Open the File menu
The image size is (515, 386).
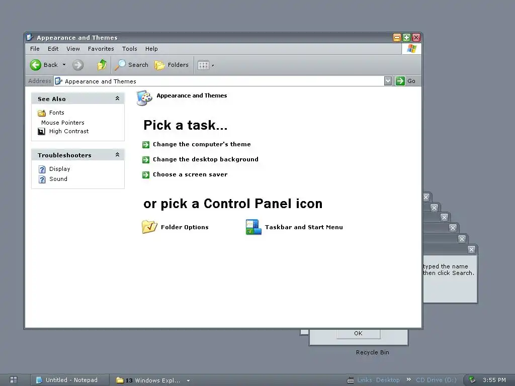point(35,49)
